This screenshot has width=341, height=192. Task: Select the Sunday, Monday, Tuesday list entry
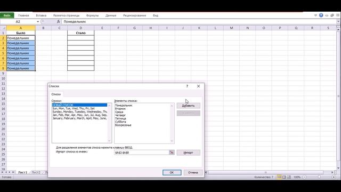[x=79, y=111]
